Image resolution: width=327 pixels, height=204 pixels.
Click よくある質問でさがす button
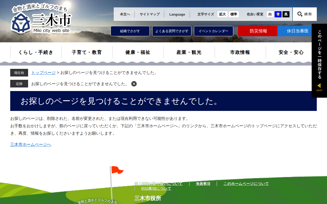tap(172, 31)
